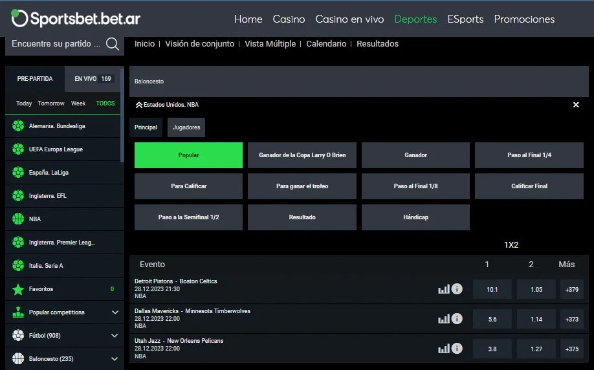Click the NBA basketball icon in sidebar
Screen dimensions: 594x370
tap(18, 219)
